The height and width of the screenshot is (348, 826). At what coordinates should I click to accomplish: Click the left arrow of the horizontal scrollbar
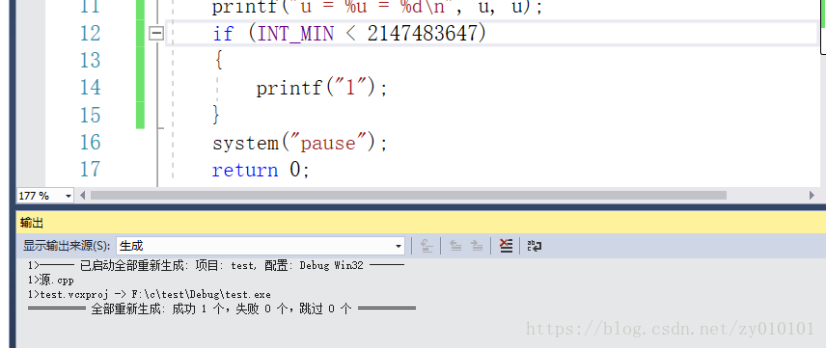82,196
